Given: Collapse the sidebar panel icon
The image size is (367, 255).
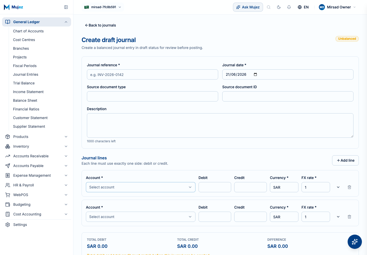Looking at the screenshot, I should [x=66, y=7].
